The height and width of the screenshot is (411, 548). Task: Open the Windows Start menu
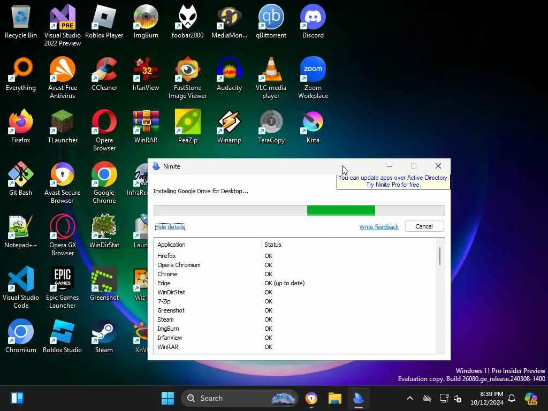(168, 398)
